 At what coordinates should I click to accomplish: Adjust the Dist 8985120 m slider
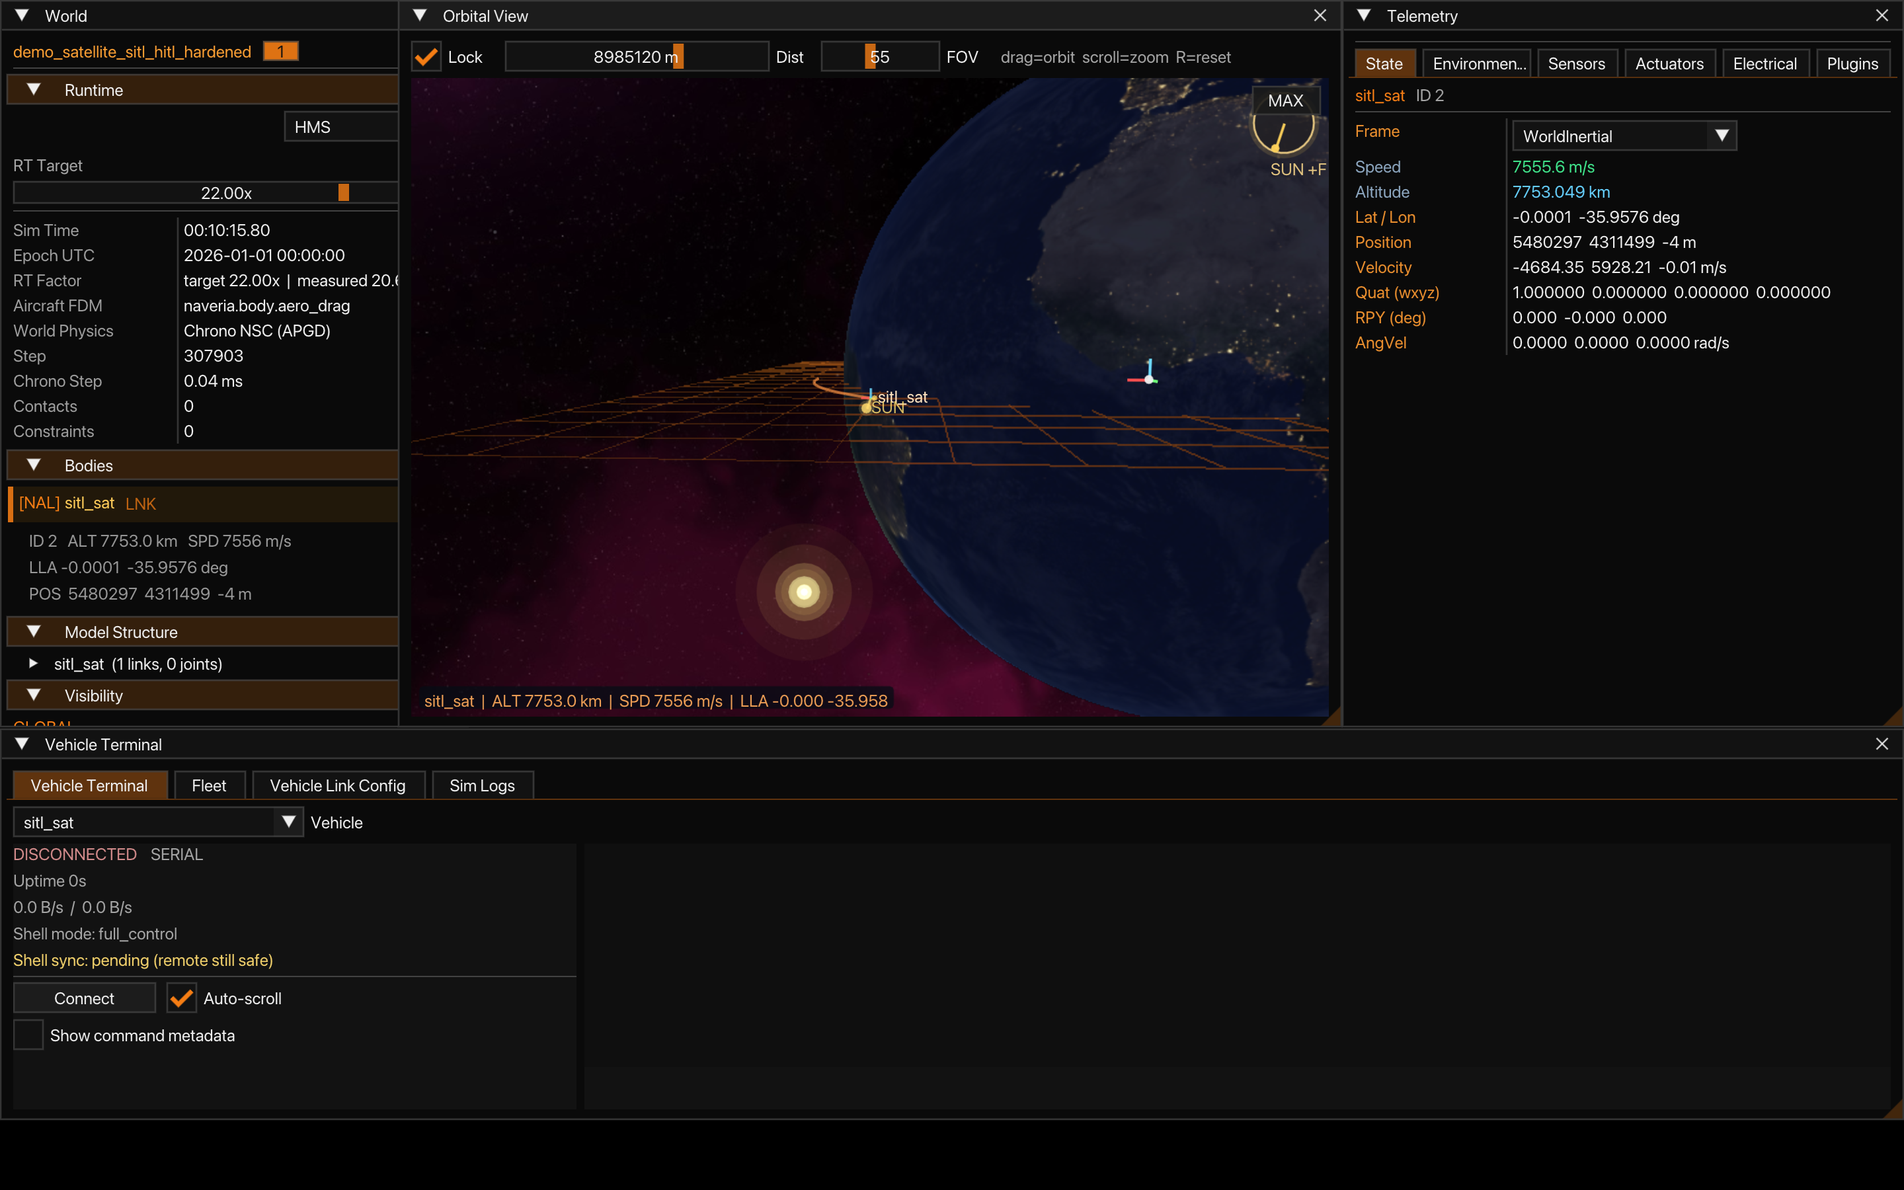click(x=637, y=57)
